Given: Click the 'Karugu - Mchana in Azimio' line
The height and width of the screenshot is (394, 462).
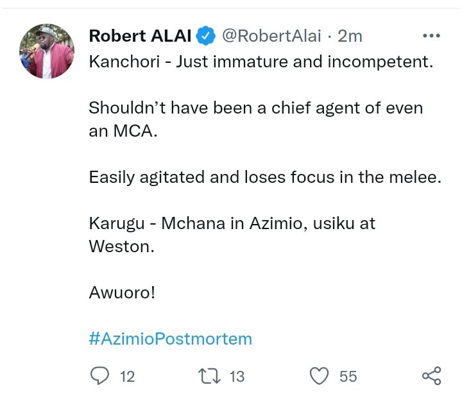Looking at the screenshot, I should click(x=232, y=223).
